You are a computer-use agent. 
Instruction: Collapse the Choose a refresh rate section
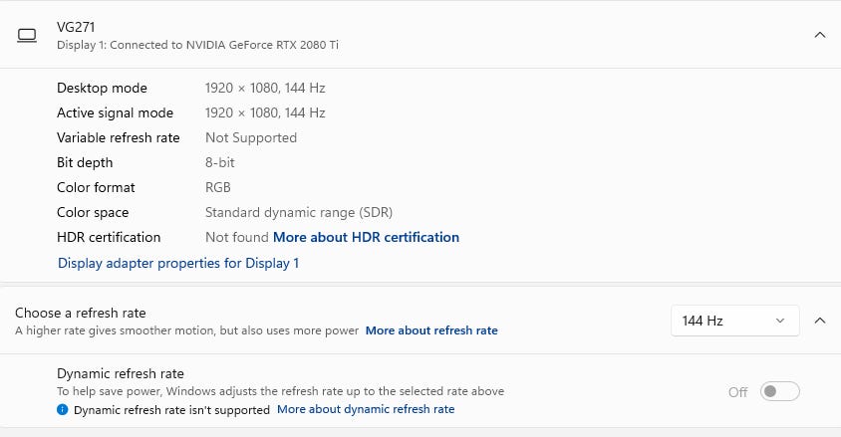pos(819,321)
